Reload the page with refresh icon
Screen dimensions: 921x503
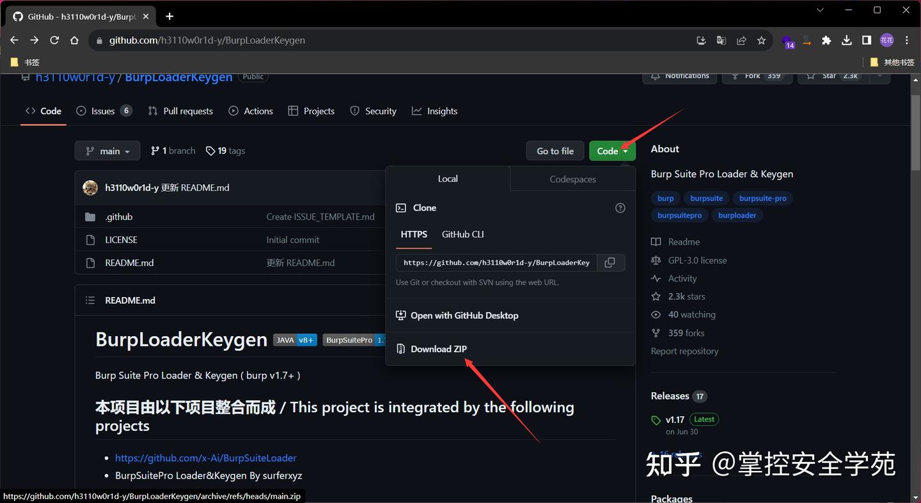click(x=54, y=40)
